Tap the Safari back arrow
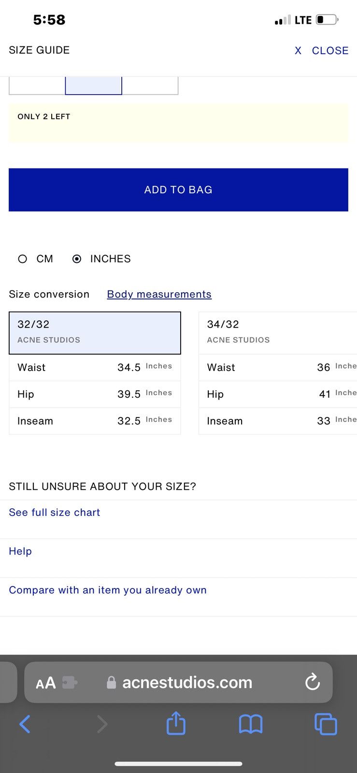 tap(25, 724)
